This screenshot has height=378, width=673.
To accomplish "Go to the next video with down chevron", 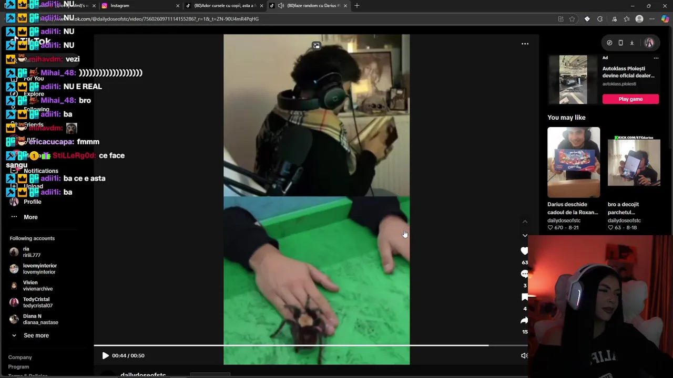I will (525, 235).
